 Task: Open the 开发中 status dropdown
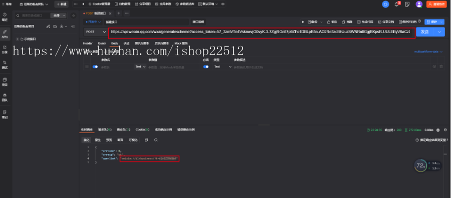[93, 22]
